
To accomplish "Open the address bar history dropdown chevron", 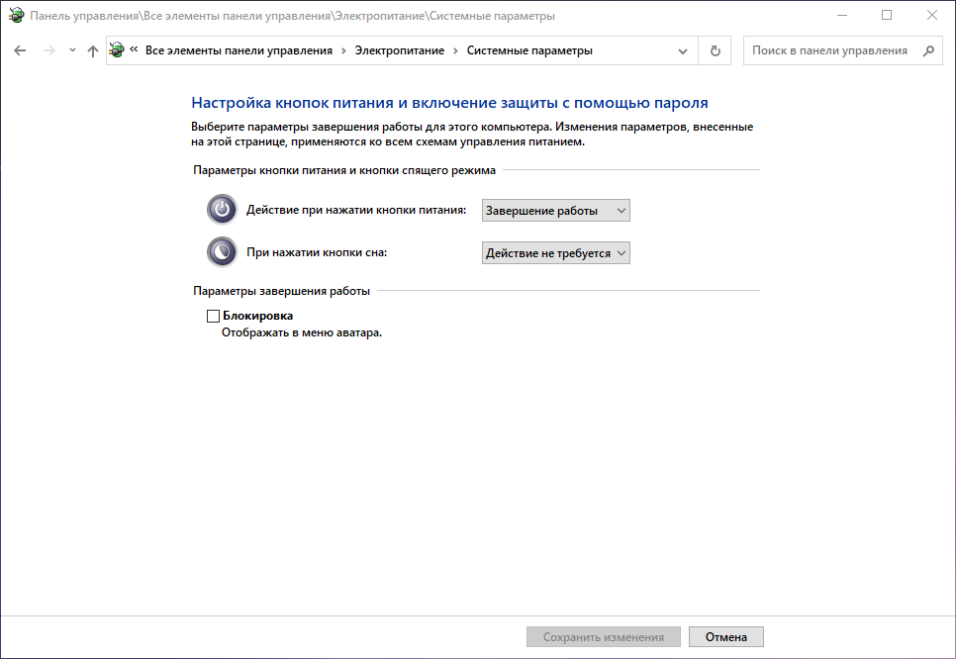I will point(682,50).
